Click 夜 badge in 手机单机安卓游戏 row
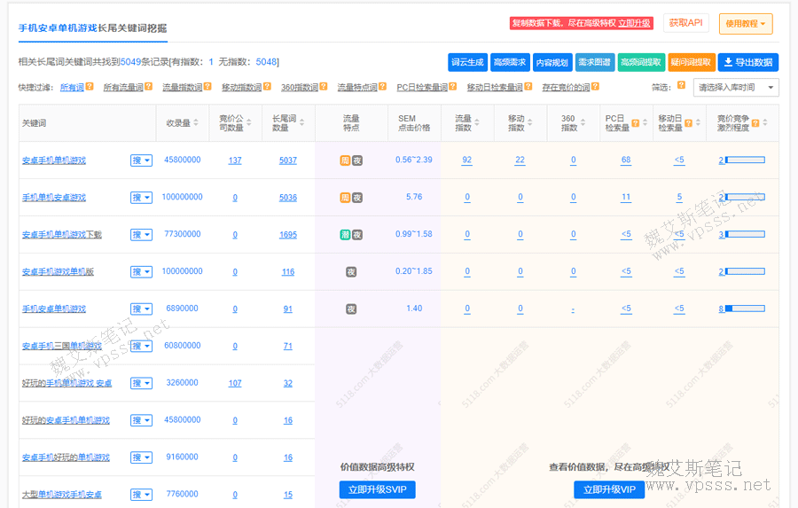The width and height of the screenshot is (798, 508). pos(357,198)
